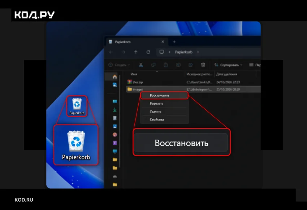
Task: Choose Вырезать in the context menu
Action: coord(164,104)
